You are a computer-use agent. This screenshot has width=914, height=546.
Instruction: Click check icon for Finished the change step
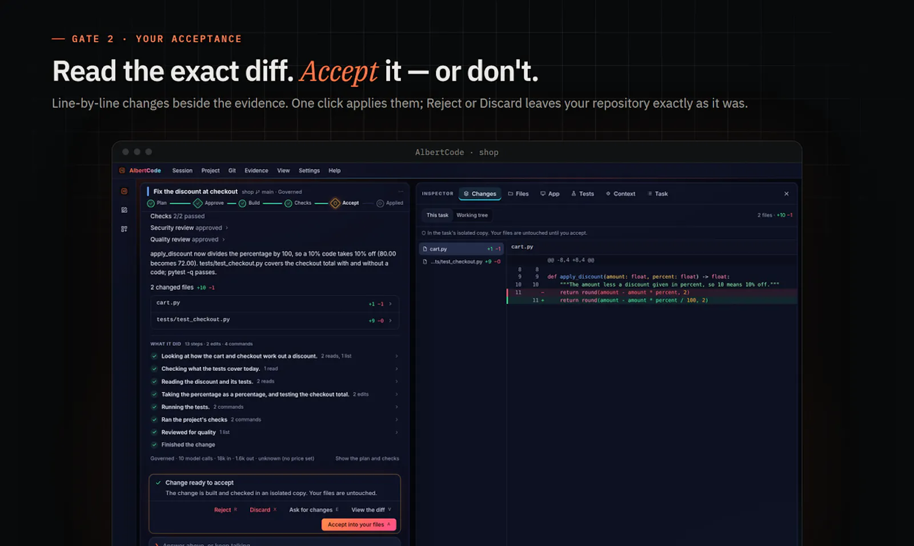tap(154, 444)
